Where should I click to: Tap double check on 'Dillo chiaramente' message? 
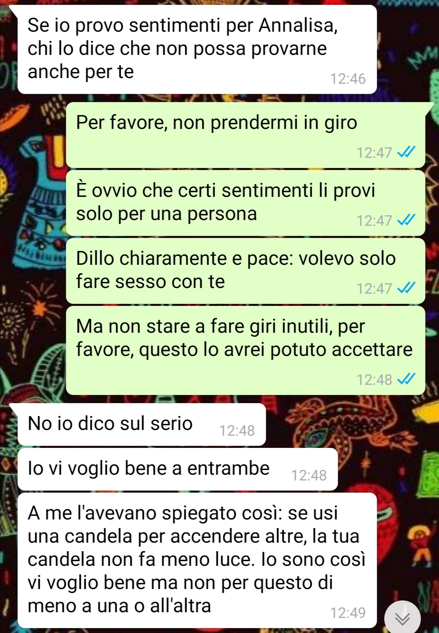(406, 288)
